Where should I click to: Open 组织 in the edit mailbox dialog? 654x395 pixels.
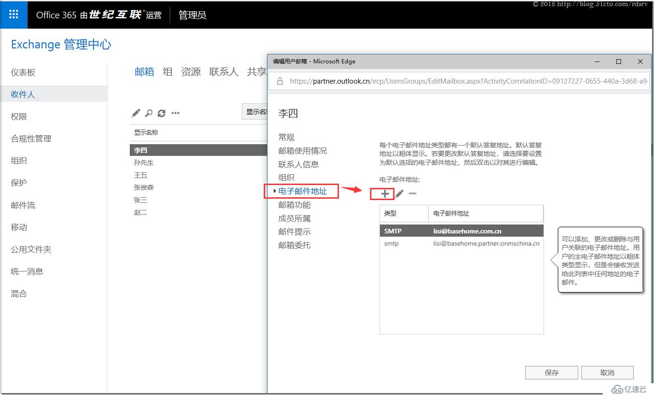click(286, 178)
